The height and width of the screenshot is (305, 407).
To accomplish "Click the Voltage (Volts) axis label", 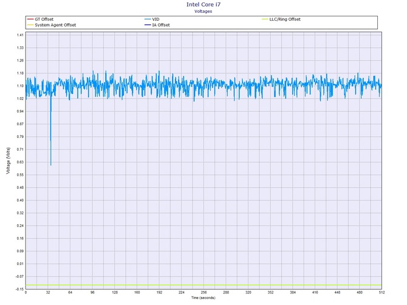I will click(x=9, y=160).
